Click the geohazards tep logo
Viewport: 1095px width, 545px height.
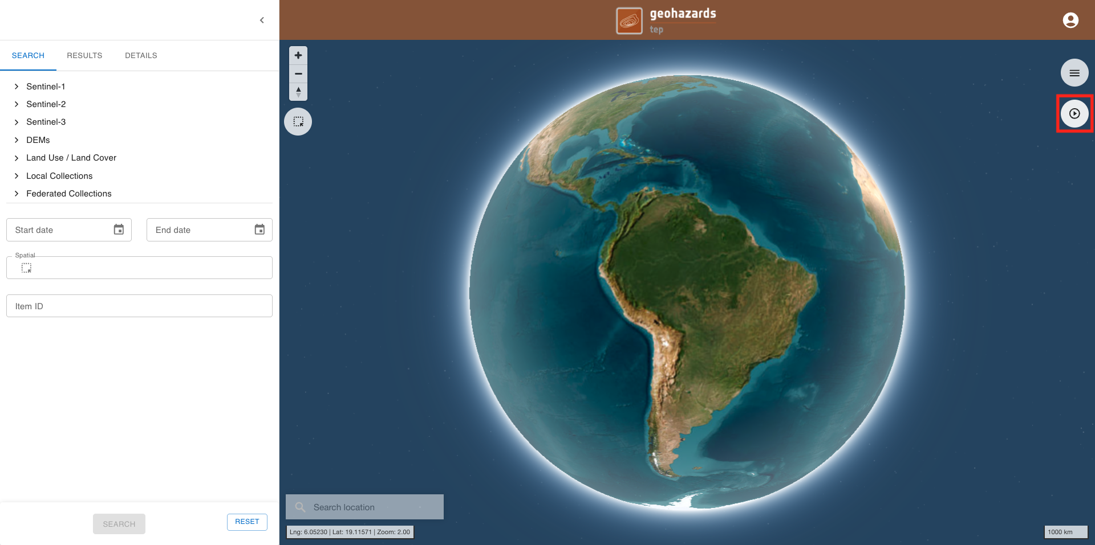pos(666,21)
